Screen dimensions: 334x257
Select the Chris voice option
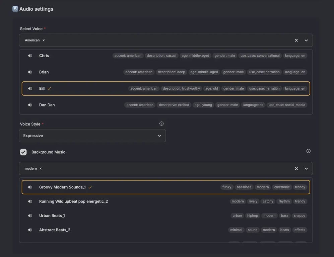tap(44, 56)
